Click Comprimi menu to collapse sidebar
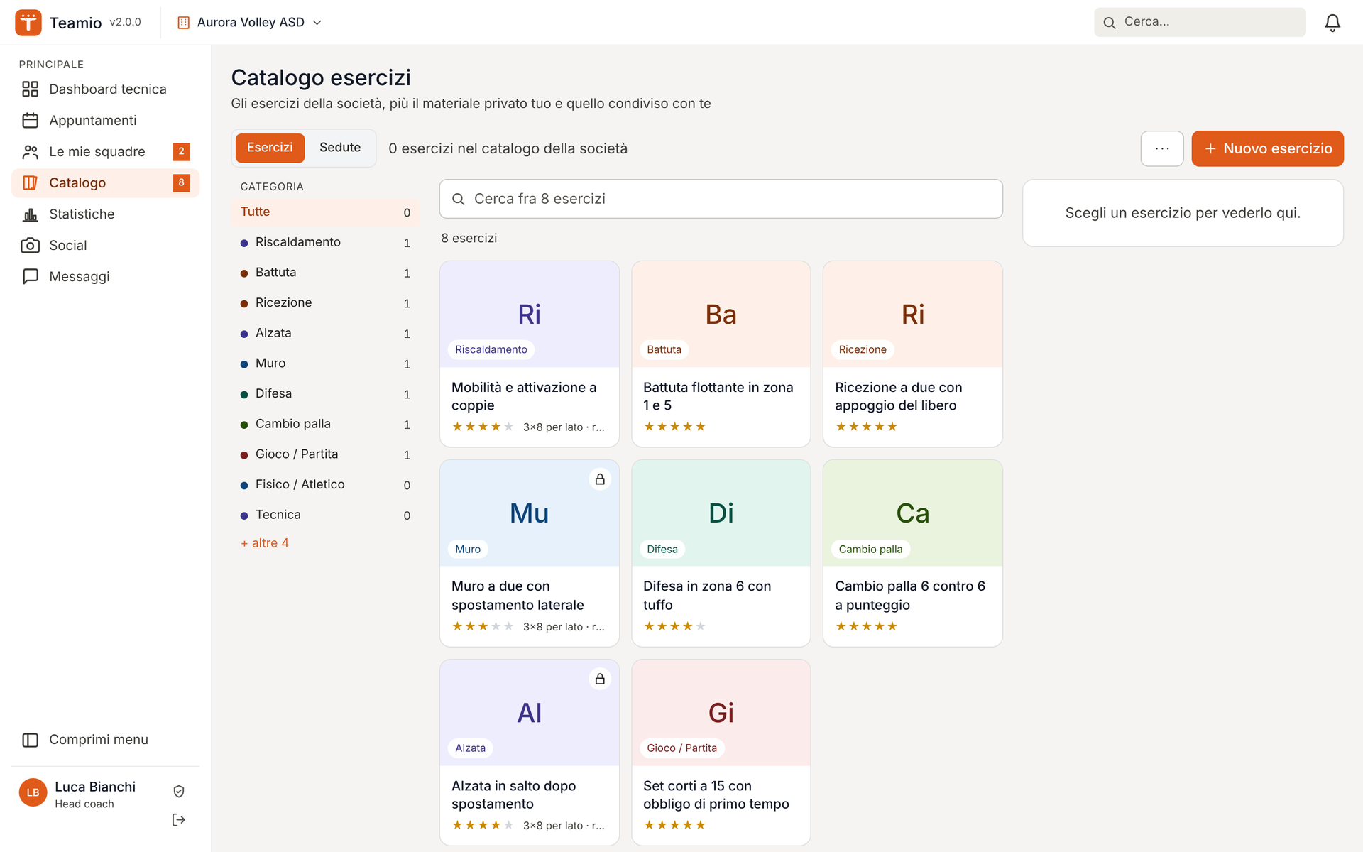 click(x=106, y=740)
